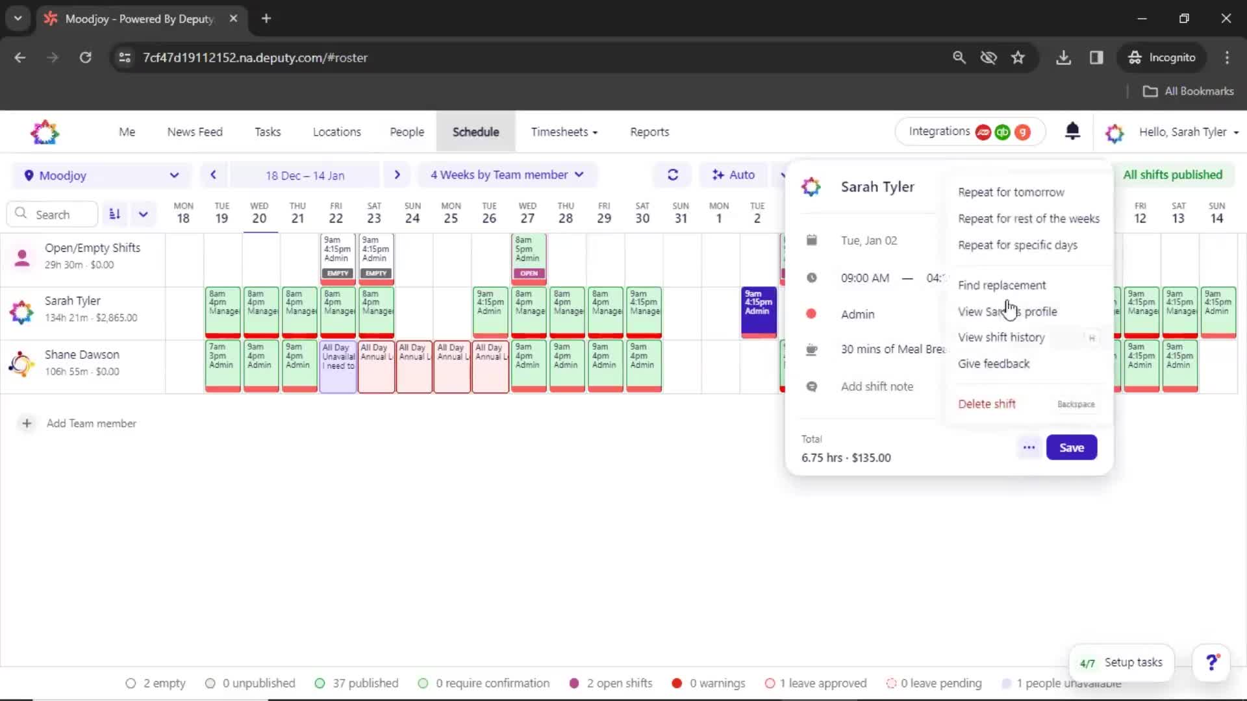Open the Schedule tab
Screen dimensions: 1247x701
pos(475,132)
